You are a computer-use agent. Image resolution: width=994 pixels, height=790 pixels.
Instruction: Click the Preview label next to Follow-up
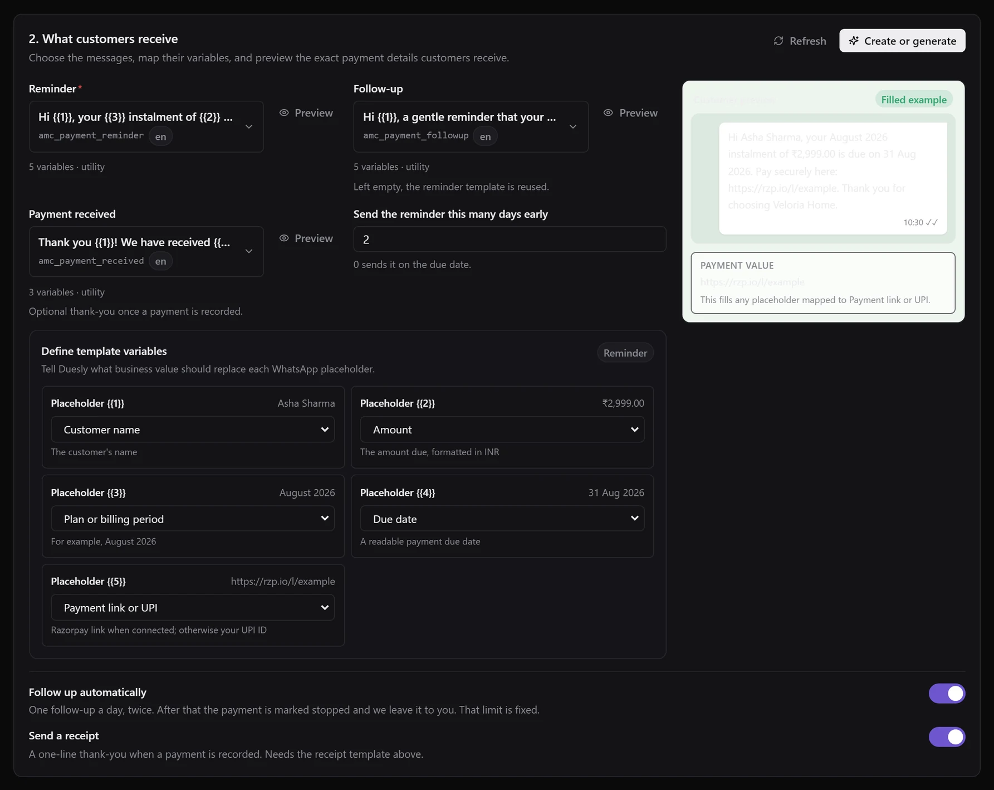pos(638,113)
